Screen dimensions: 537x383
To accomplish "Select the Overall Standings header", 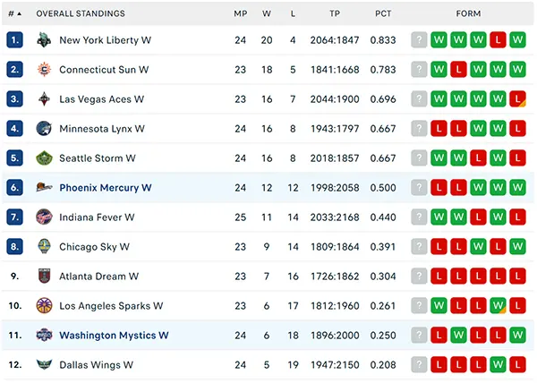I will pos(81,13).
